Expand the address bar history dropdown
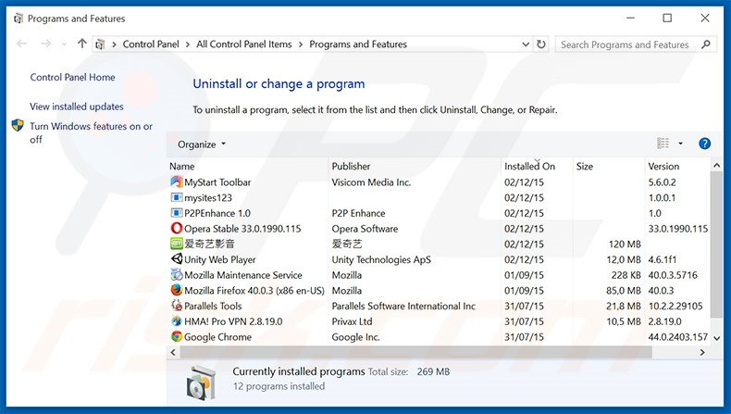 pyautogui.click(x=526, y=44)
